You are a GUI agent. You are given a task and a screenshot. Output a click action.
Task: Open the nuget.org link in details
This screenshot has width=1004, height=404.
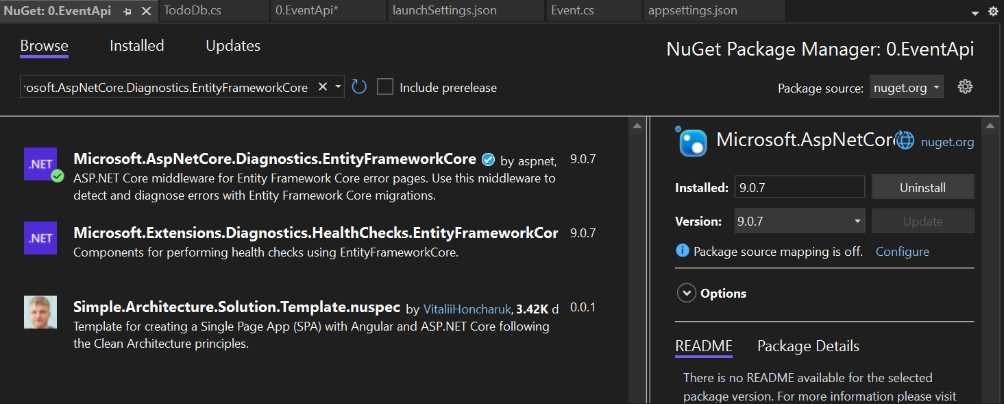click(x=947, y=142)
